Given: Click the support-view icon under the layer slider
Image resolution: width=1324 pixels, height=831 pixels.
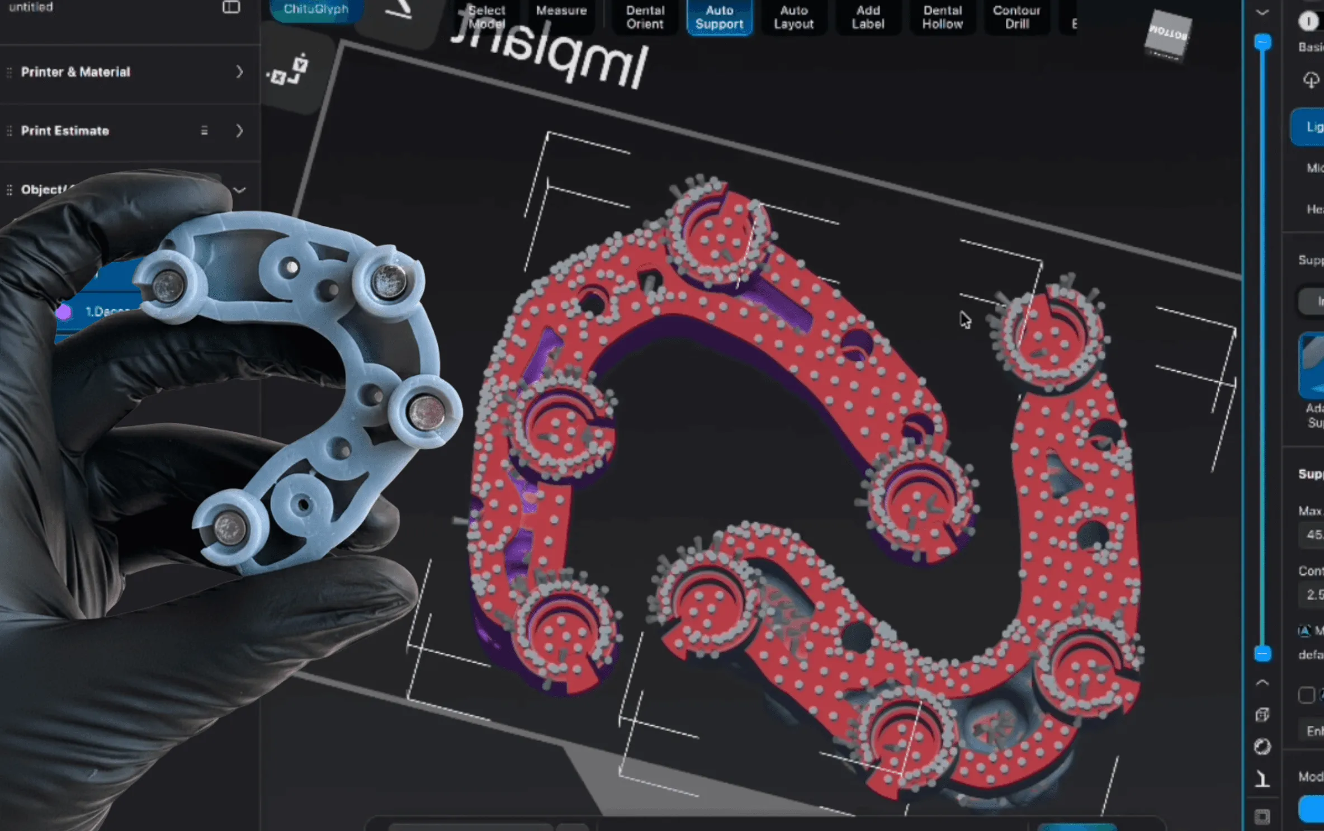Looking at the screenshot, I should coord(1262,779).
